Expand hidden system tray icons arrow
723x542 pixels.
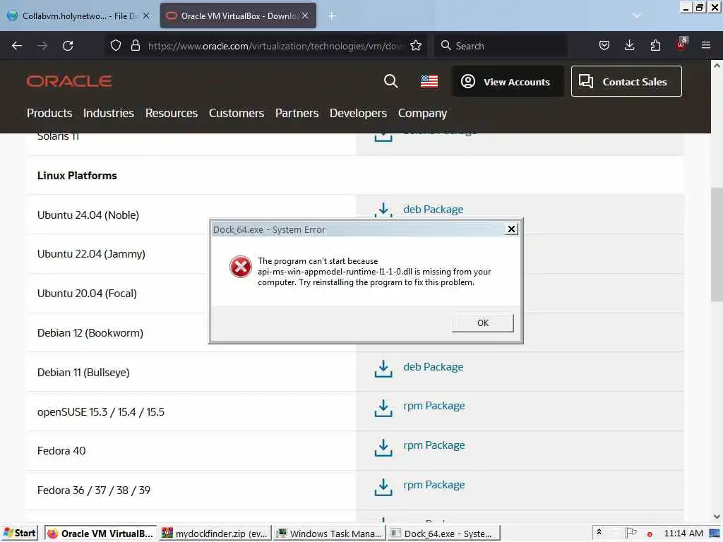click(x=599, y=532)
